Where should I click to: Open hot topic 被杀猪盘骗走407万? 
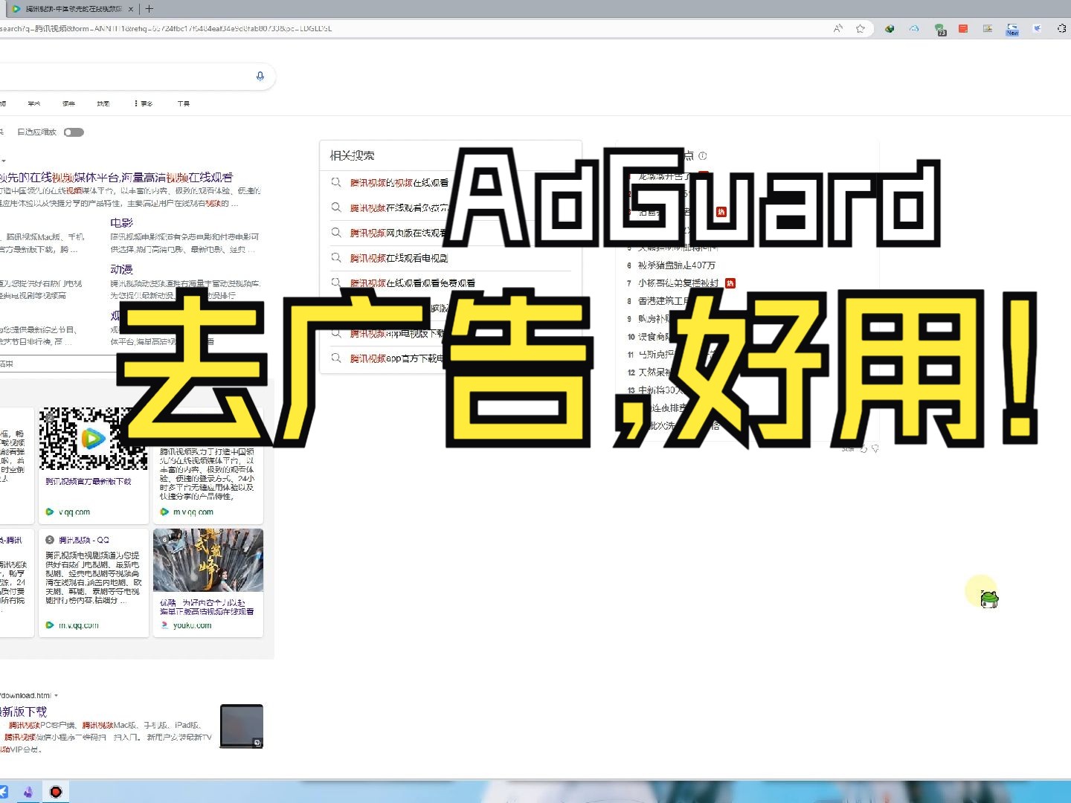(677, 265)
